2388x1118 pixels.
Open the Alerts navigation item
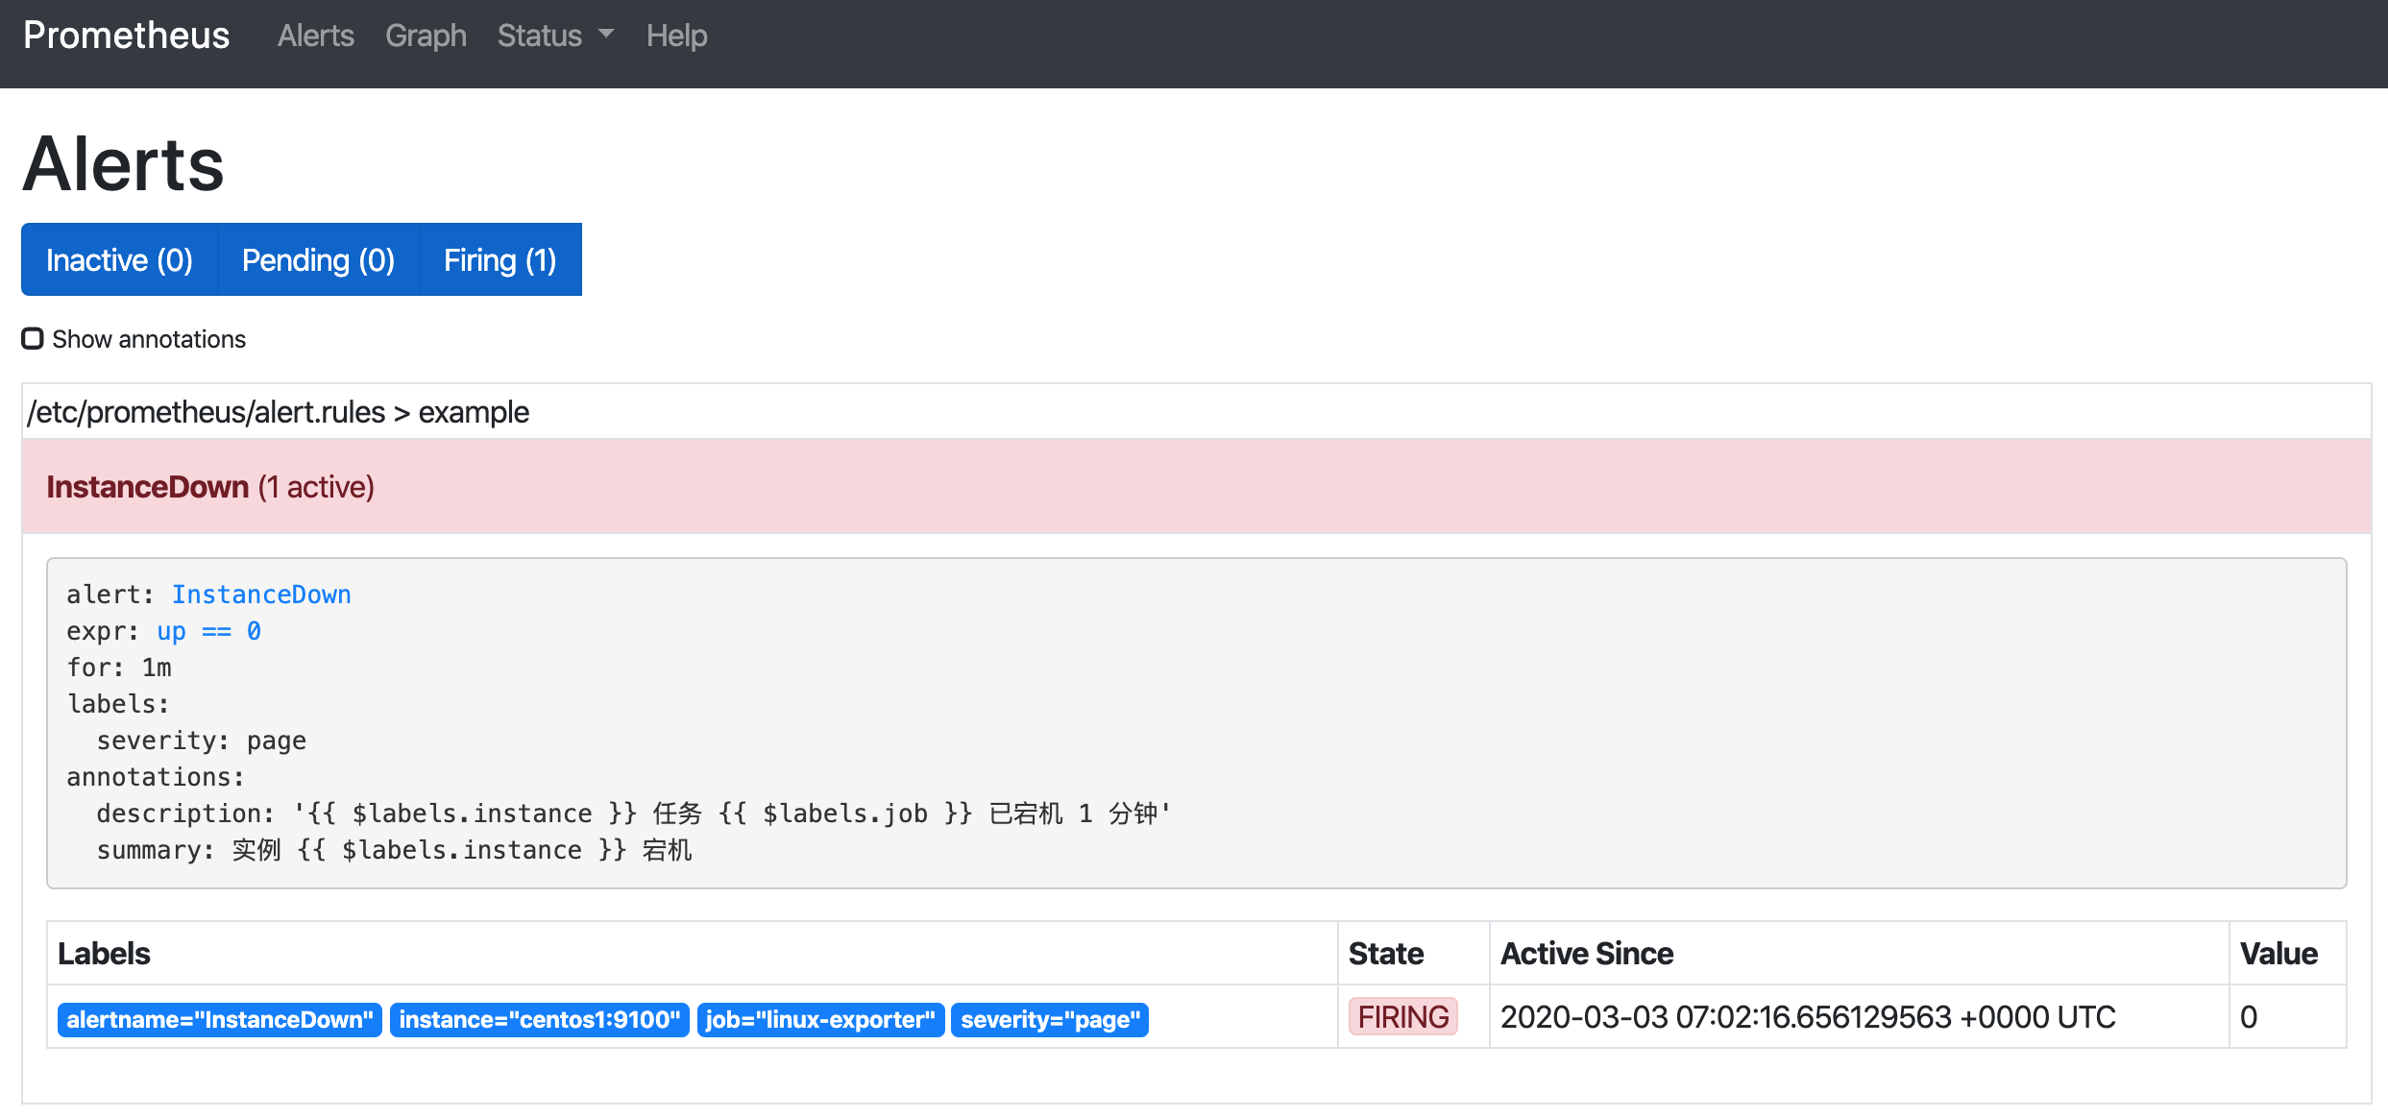tap(315, 36)
